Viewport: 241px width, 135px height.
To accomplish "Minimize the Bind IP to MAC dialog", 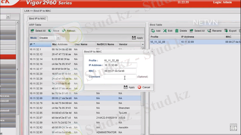I will coord(148,52).
